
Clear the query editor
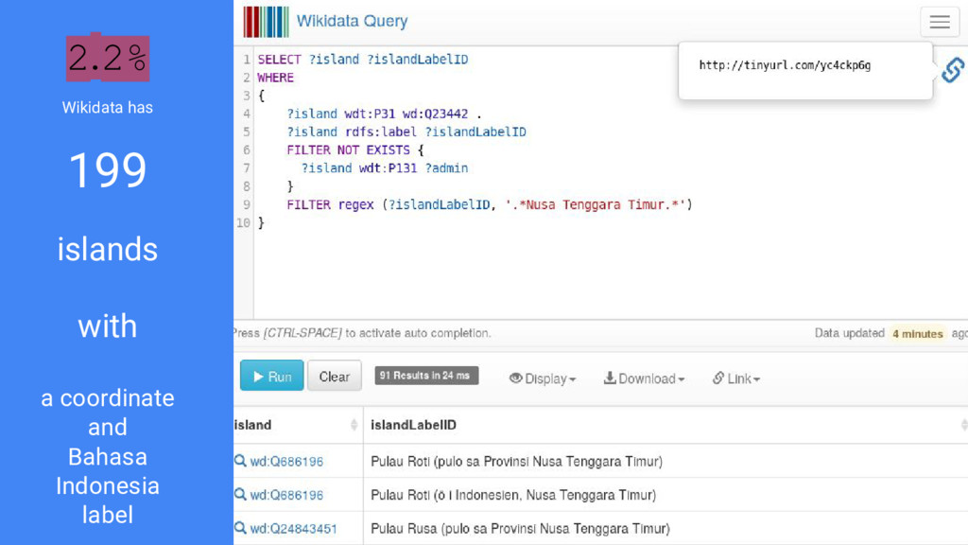tap(334, 376)
